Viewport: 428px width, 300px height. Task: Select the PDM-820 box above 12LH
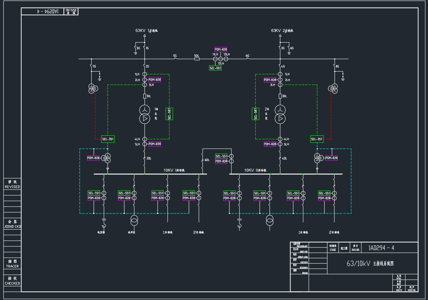pos(221,50)
